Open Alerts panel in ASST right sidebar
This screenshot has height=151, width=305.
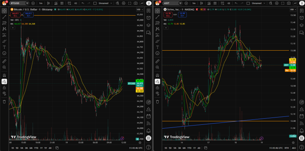[x=302, y=18]
